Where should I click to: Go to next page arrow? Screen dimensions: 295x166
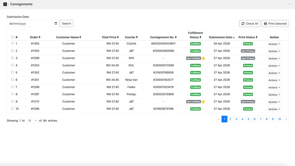click(x=286, y=119)
